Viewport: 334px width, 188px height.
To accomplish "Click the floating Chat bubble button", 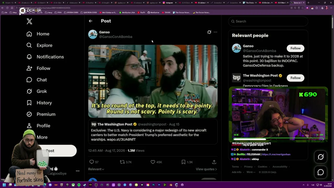I will click(321, 172).
